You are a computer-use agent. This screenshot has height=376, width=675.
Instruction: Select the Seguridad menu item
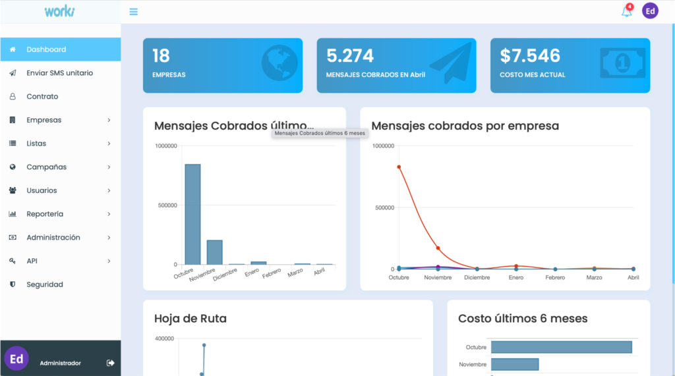click(60, 284)
